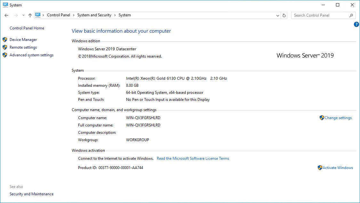Screen dimensions: 360x203
Task: Open Help with the question mark icon
Action: click(x=356, y=24)
